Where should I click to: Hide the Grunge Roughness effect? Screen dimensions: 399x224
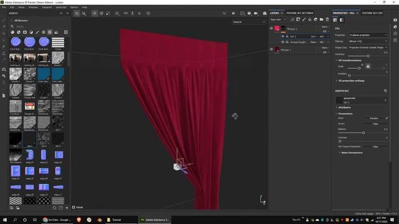click(x=282, y=42)
